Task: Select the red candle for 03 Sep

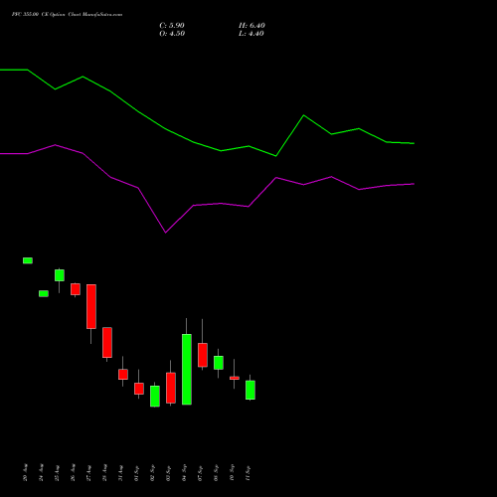Action: tap(171, 388)
